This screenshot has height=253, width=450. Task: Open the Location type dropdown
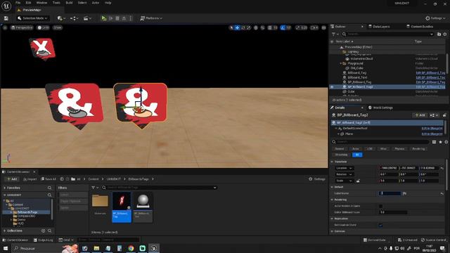[344, 168]
